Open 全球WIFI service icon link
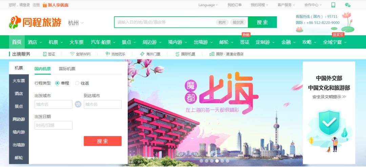The image size is (366, 167). click(72, 54)
